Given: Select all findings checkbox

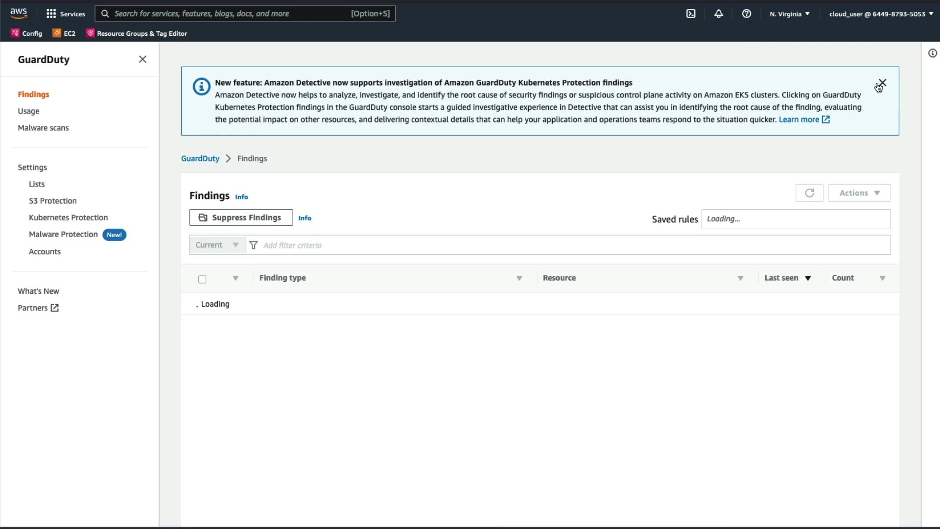Looking at the screenshot, I should (x=202, y=279).
